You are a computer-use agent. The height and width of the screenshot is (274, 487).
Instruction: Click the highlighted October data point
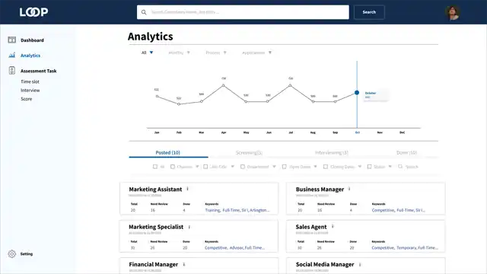357,93
